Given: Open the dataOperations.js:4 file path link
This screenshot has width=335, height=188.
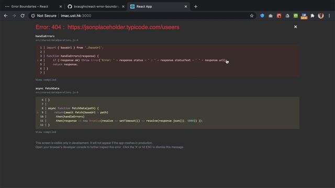Looking at the screenshot, I should [57, 40].
